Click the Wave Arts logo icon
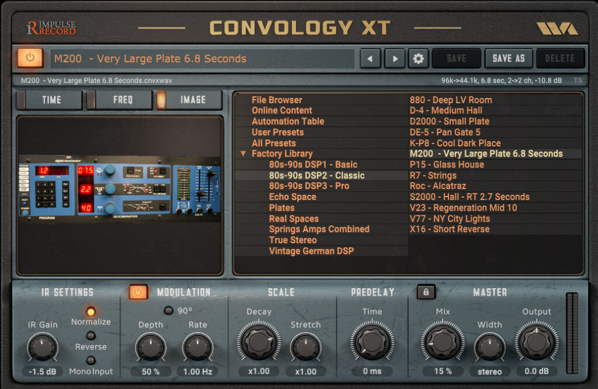This screenshot has height=389, width=598. pos(557,29)
